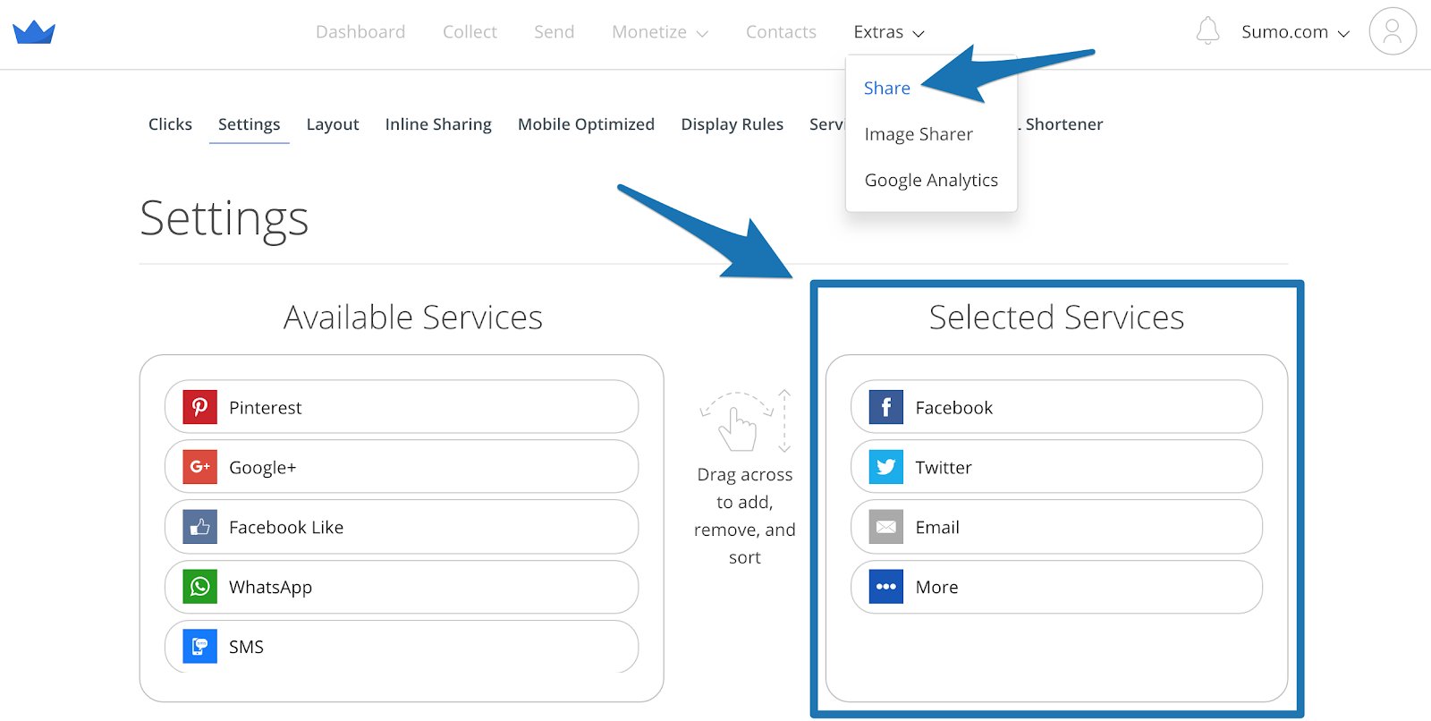Select the Twitter selected service label
This screenshot has width=1431, height=721.
pos(944,468)
